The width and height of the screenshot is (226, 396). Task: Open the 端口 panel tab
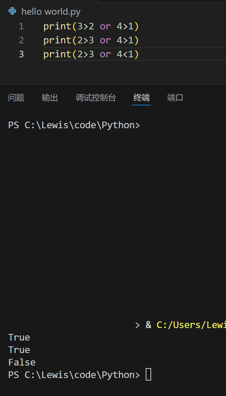[175, 98]
